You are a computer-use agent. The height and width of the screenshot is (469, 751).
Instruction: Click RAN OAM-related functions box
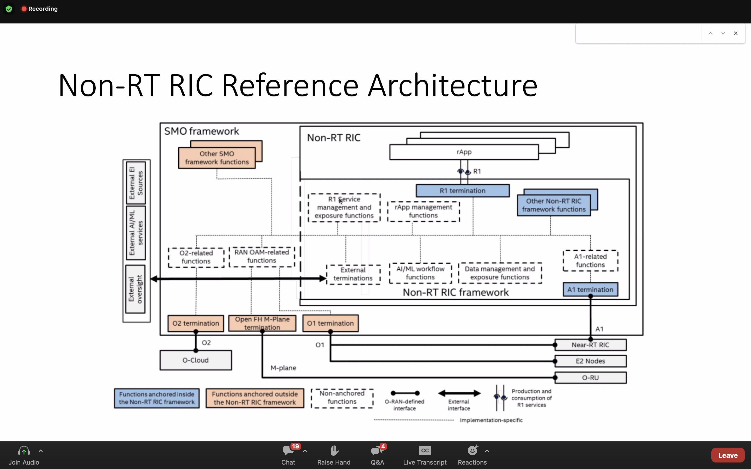point(262,257)
